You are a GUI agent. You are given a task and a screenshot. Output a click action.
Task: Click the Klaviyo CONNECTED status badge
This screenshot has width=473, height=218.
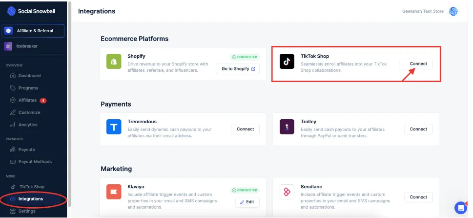(245, 190)
